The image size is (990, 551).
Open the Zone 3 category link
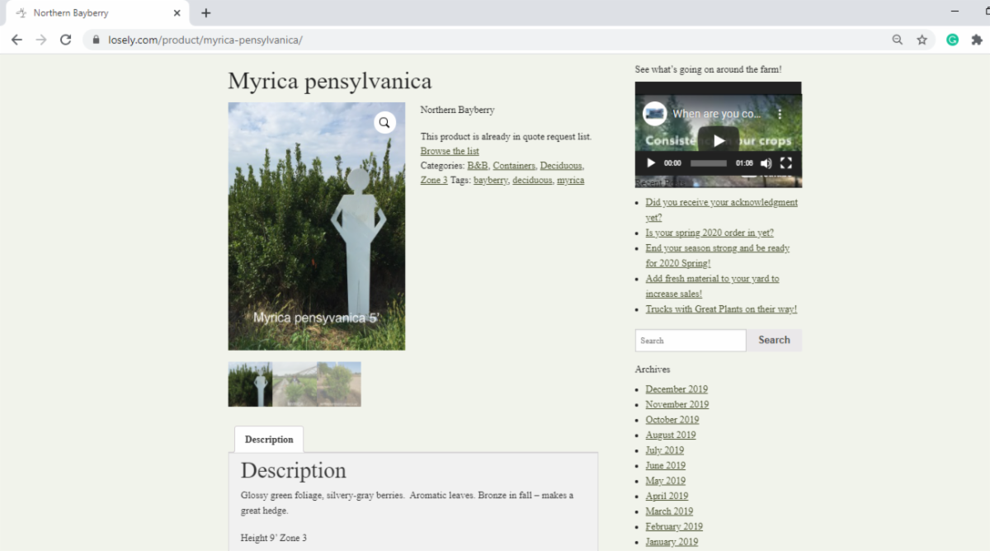434,180
